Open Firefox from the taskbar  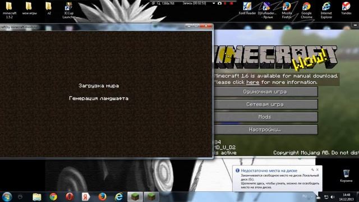102,197
